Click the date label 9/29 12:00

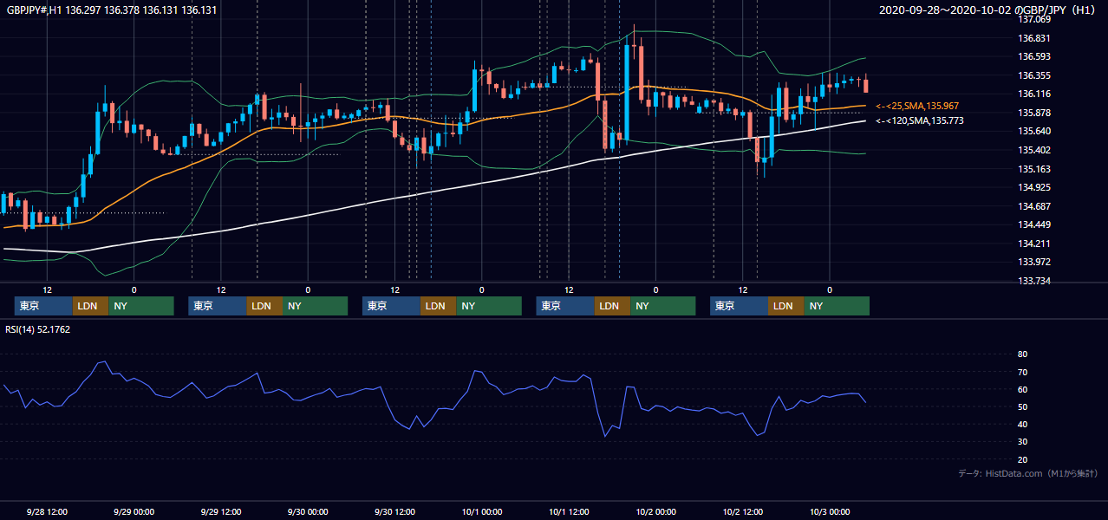click(220, 511)
